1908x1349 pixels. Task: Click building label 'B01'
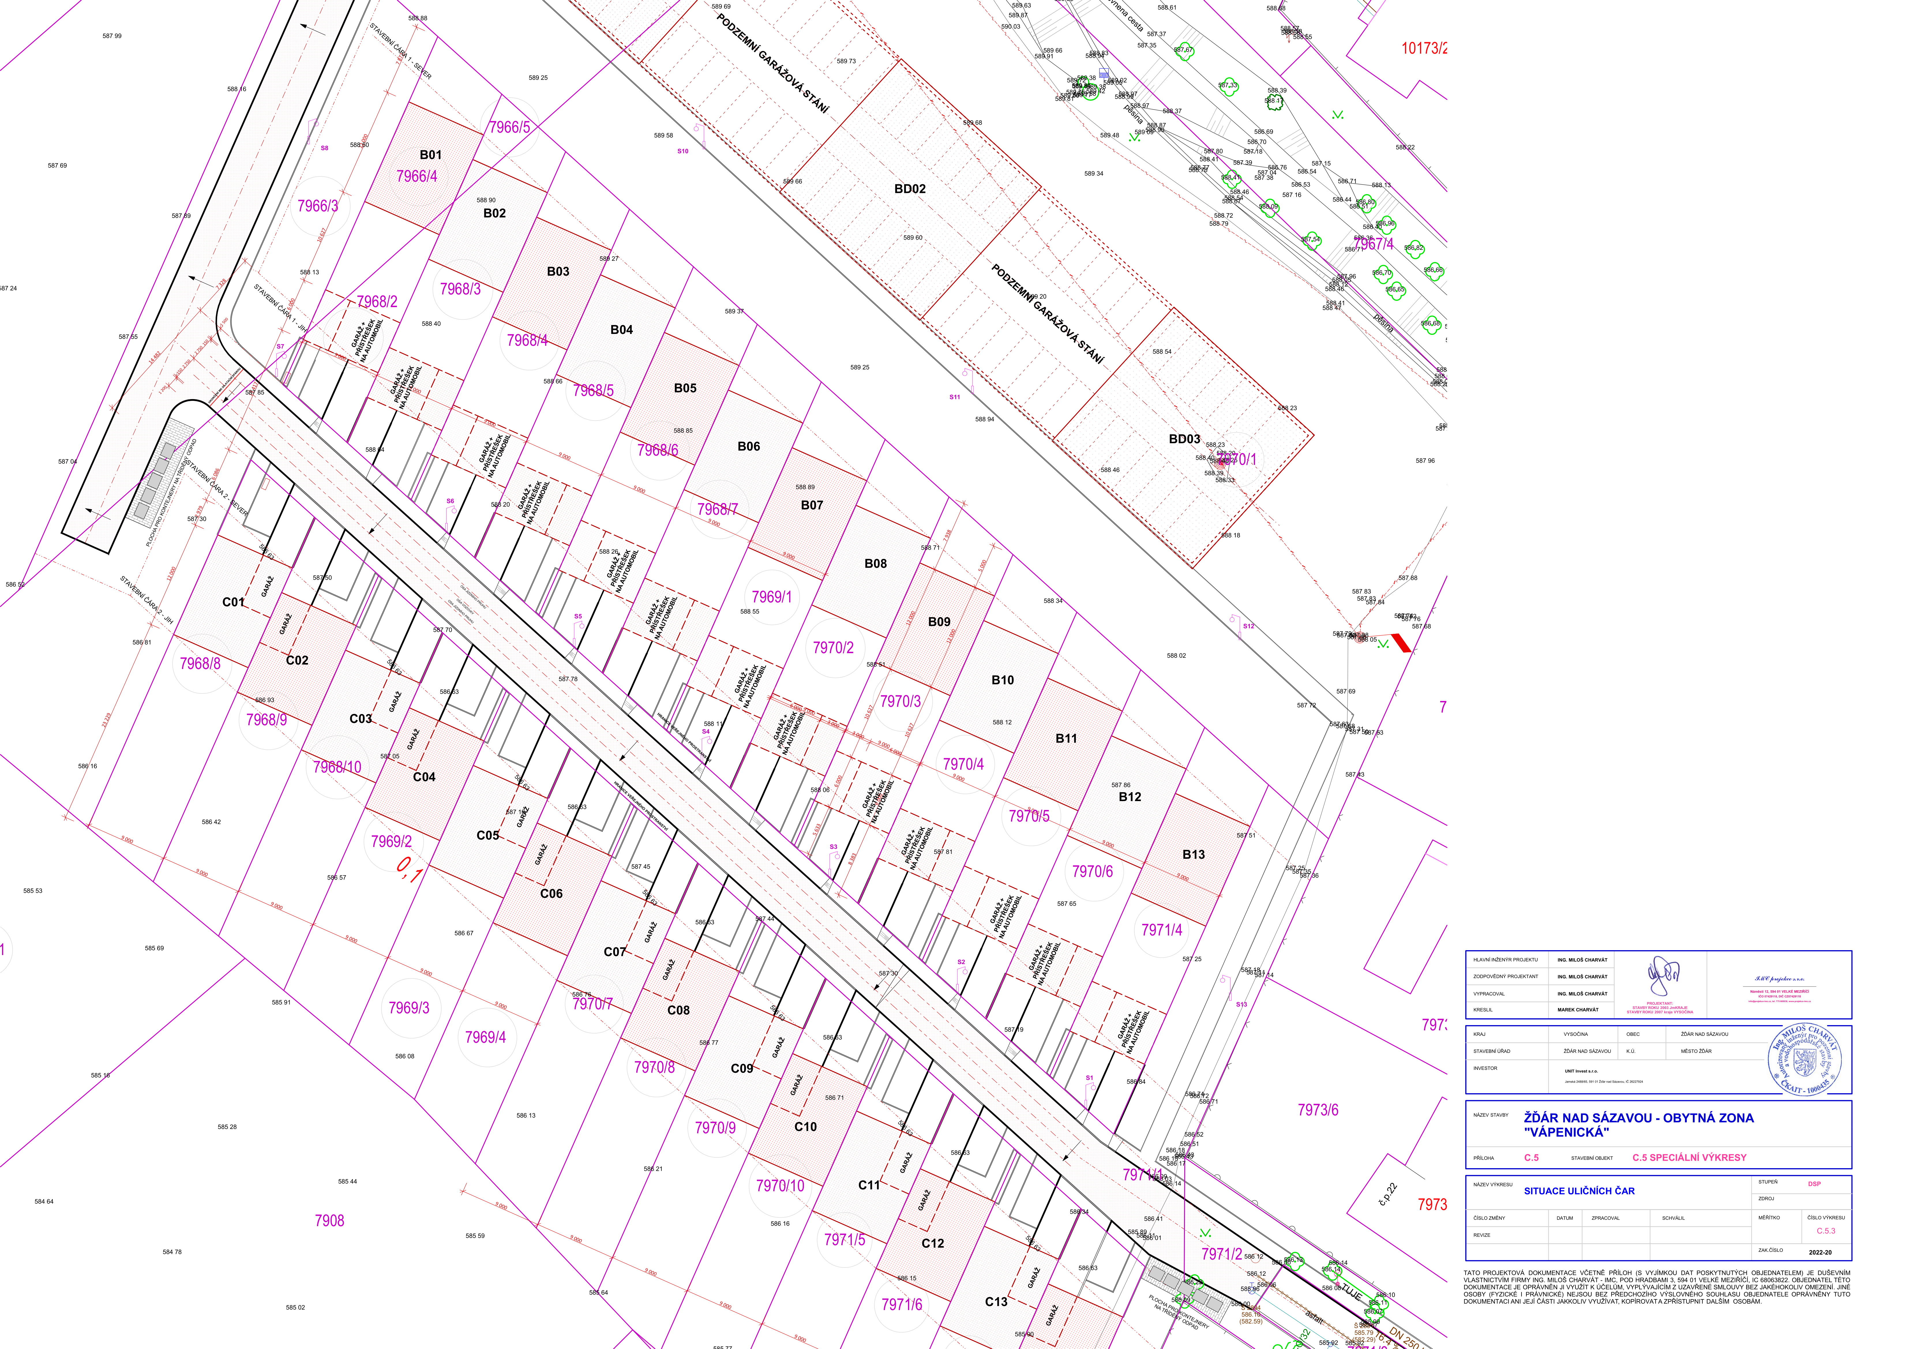(x=430, y=155)
